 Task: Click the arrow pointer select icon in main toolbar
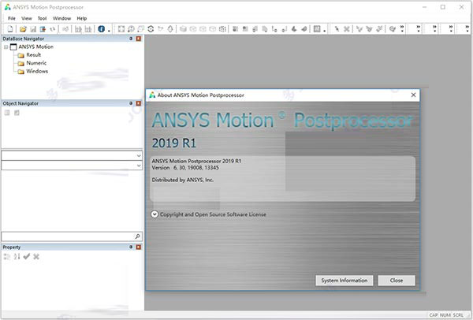click(337, 29)
